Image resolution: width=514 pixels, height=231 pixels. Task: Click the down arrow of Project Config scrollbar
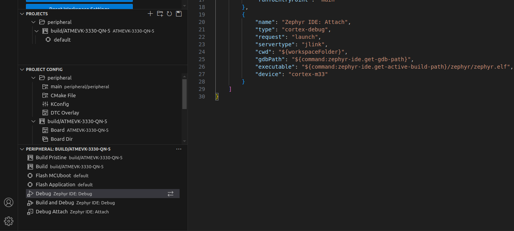click(x=184, y=140)
